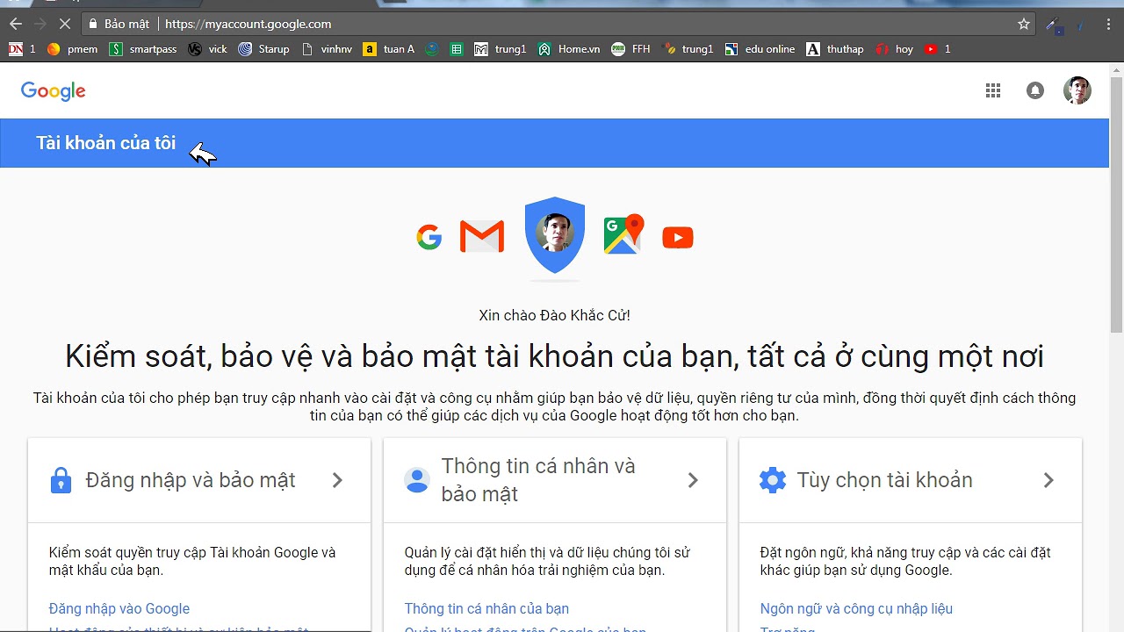Open the thuthap bookmark

pyautogui.click(x=835, y=49)
